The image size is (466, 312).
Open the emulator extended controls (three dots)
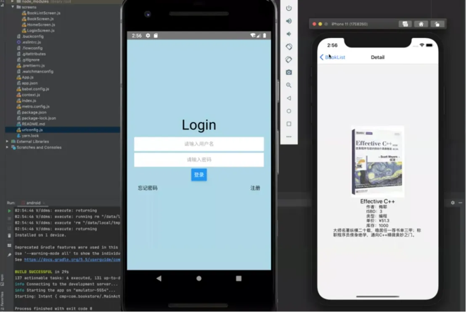tap(289, 137)
